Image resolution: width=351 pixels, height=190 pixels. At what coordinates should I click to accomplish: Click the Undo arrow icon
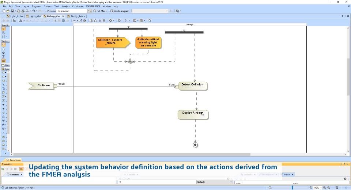(x=33, y=11)
